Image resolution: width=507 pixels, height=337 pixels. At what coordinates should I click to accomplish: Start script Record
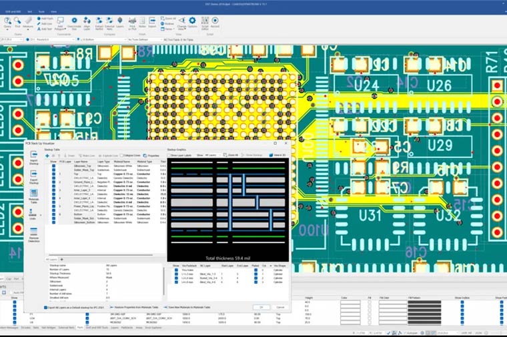[215, 23]
